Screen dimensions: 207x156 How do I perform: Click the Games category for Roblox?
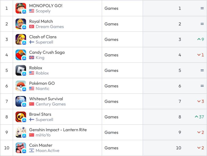pos(111,71)
